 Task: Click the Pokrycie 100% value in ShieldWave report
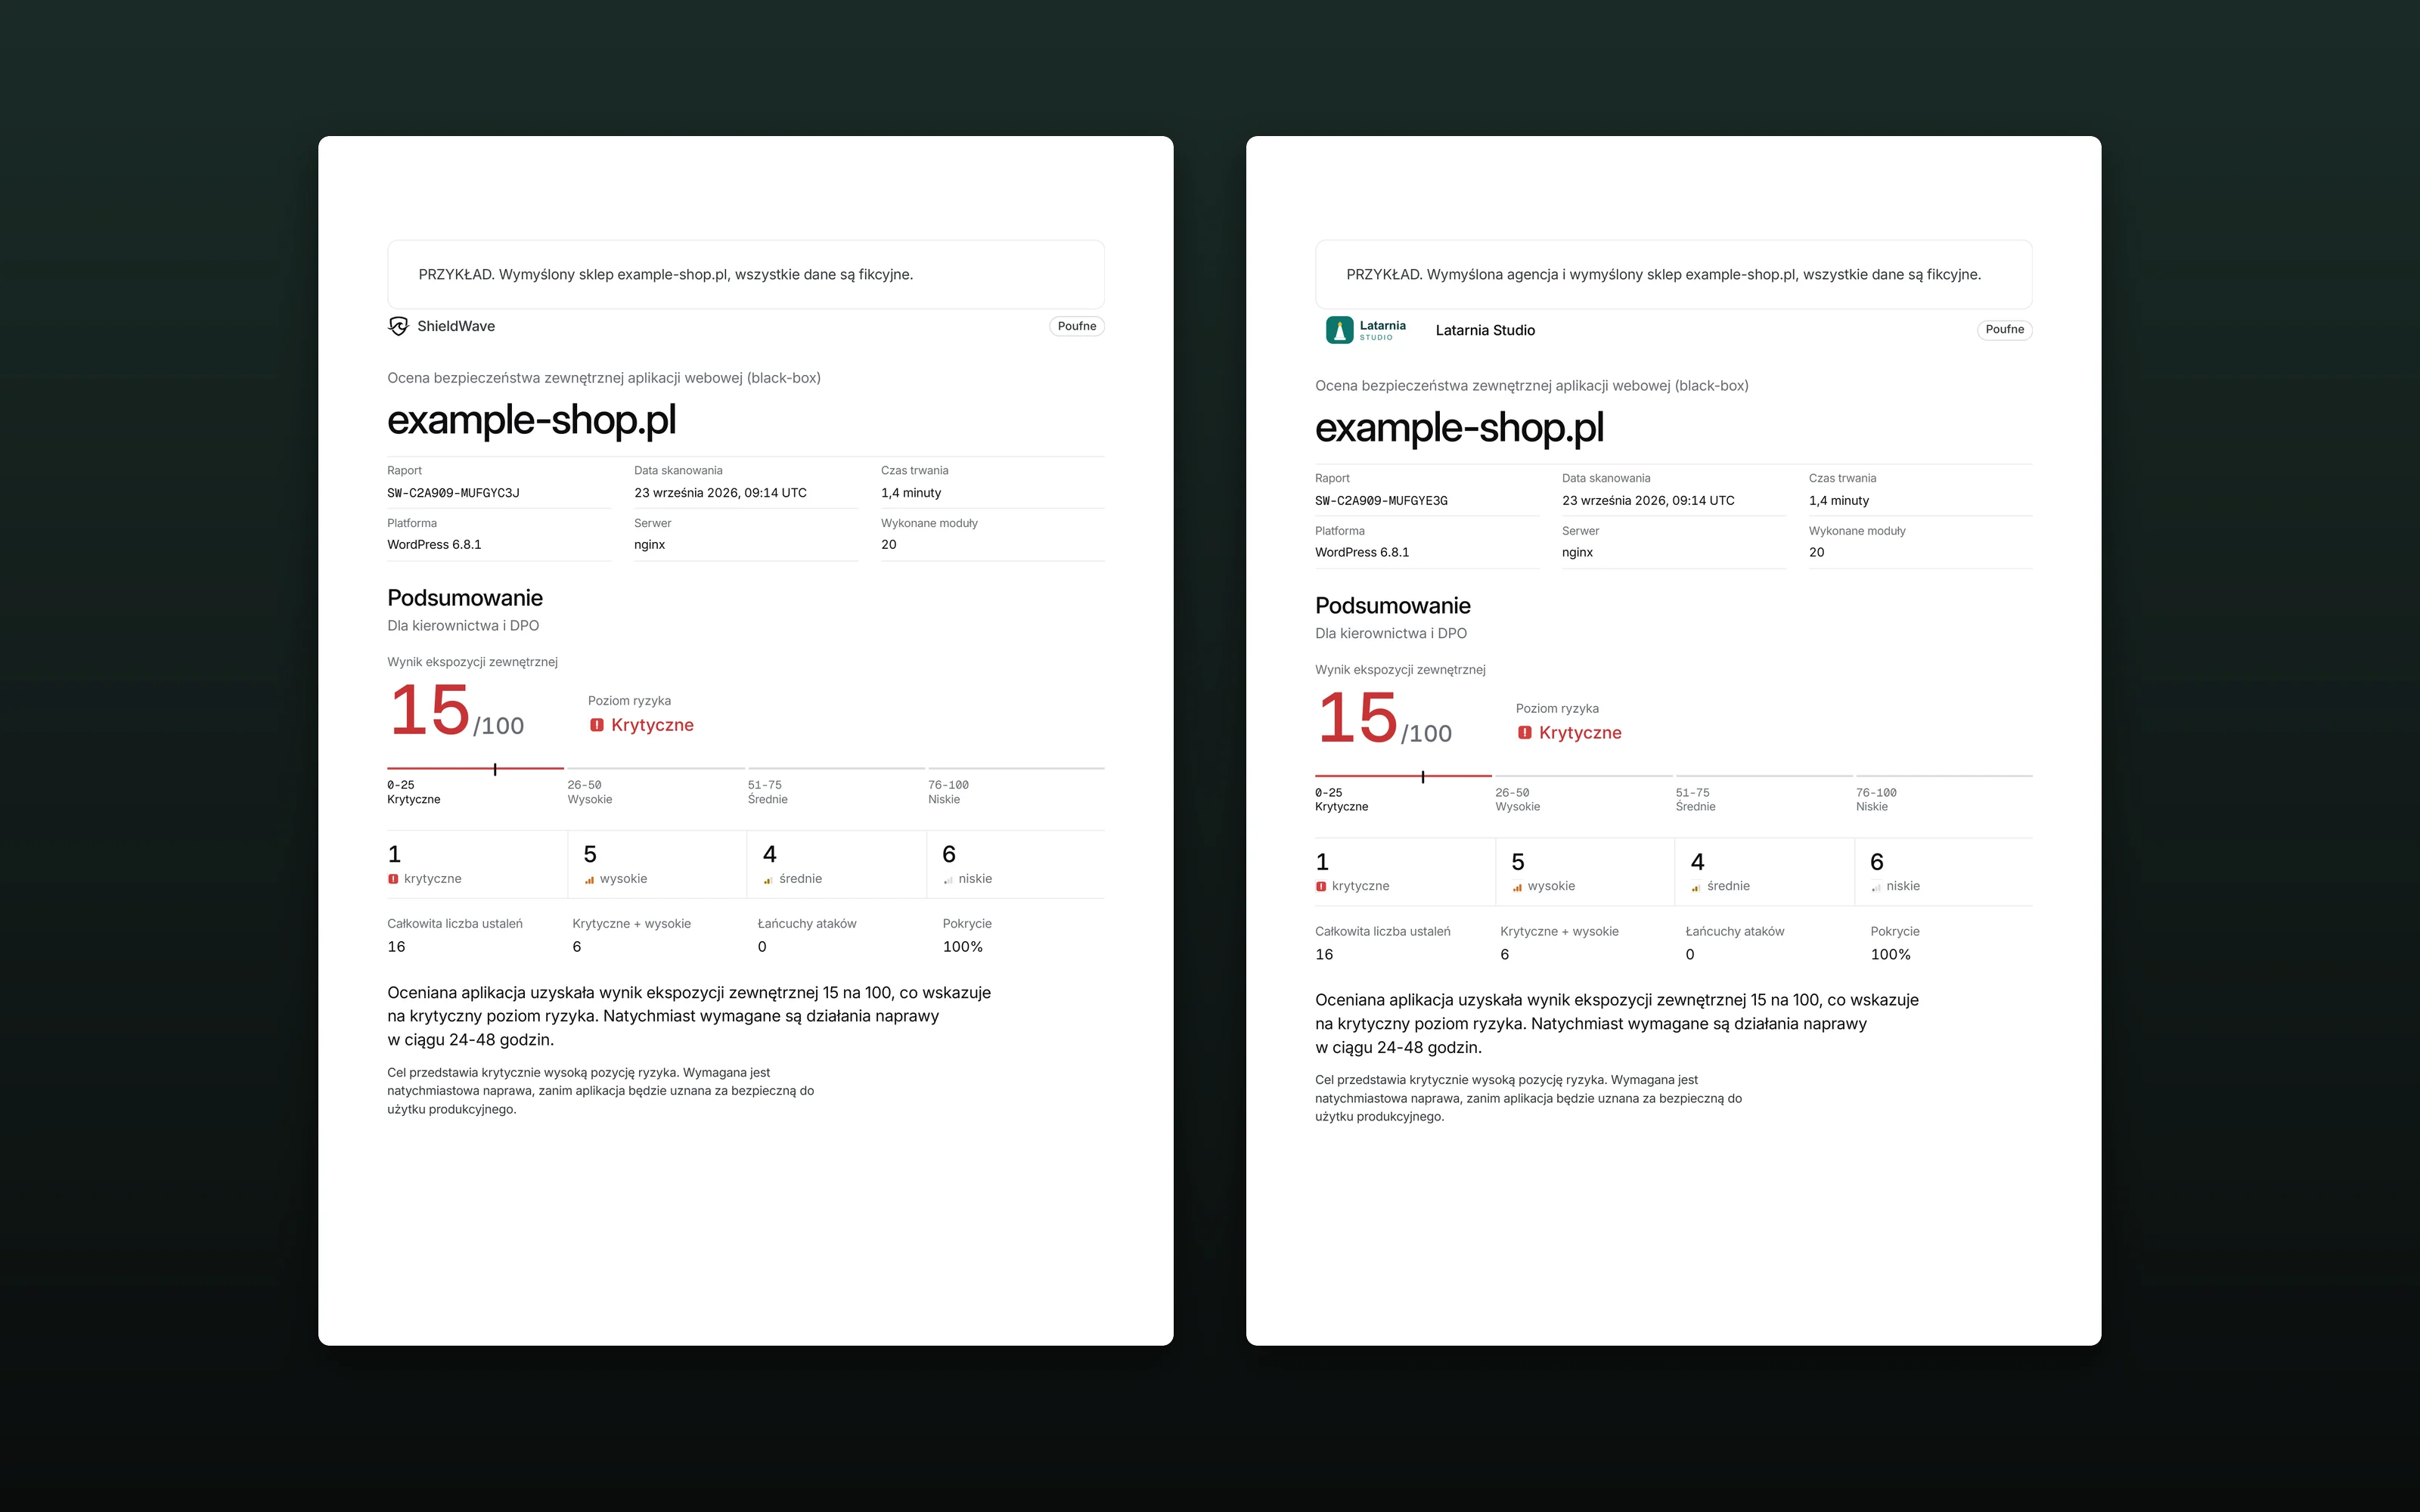963,947
